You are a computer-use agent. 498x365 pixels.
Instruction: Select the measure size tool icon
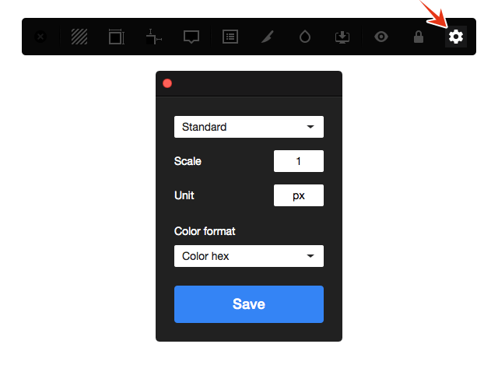tap(116, 37)
